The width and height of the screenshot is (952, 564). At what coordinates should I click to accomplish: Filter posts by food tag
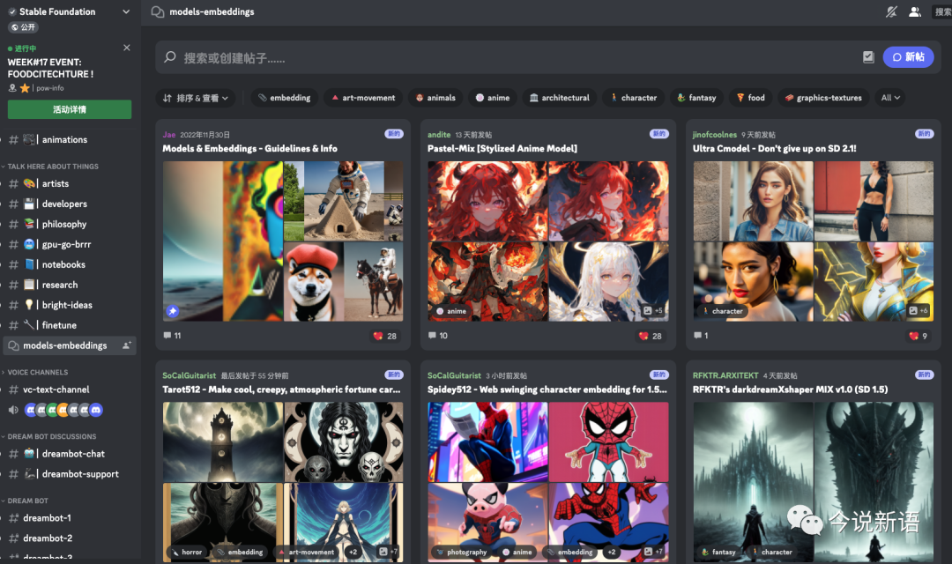pyautogui.click(x=750, y=98)
